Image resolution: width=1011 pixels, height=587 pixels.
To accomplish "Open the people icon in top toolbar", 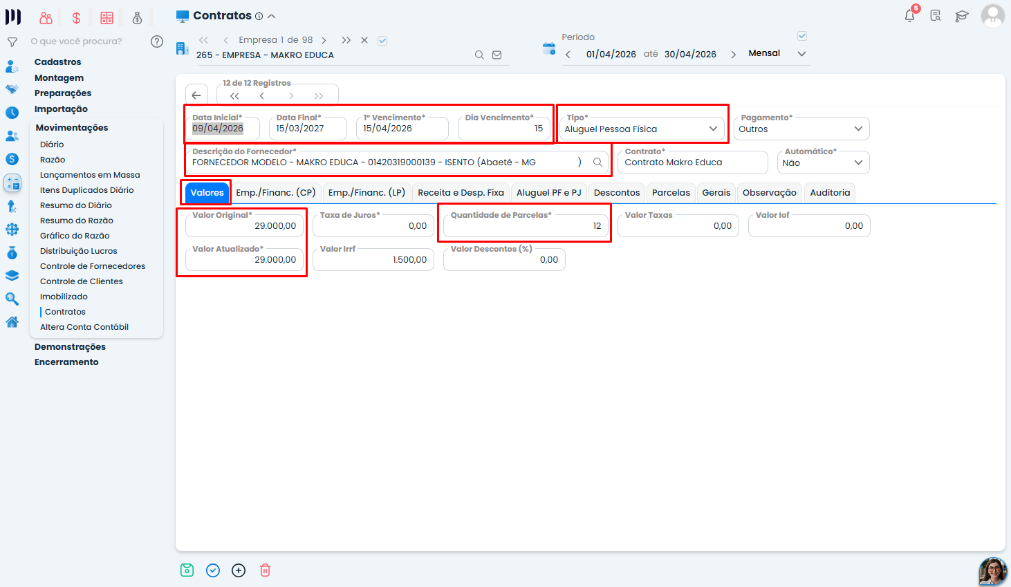I will point(46,18).
